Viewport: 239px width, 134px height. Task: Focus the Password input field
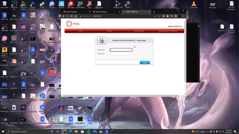[121, 54]
